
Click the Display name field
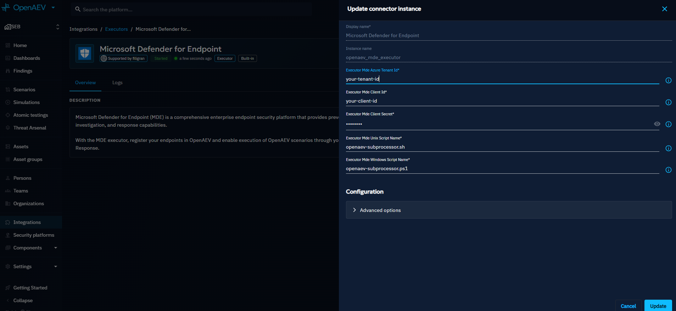[x=509, y=35]
